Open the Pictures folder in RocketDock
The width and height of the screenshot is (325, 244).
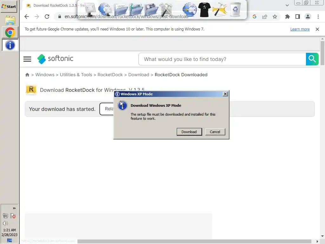(151, 10)
